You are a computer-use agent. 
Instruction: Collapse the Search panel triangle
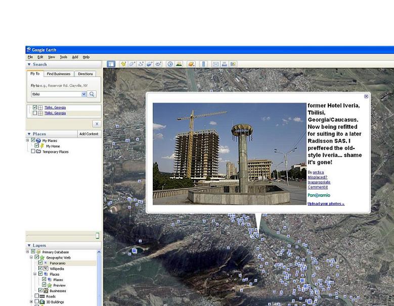click(29, 65)
